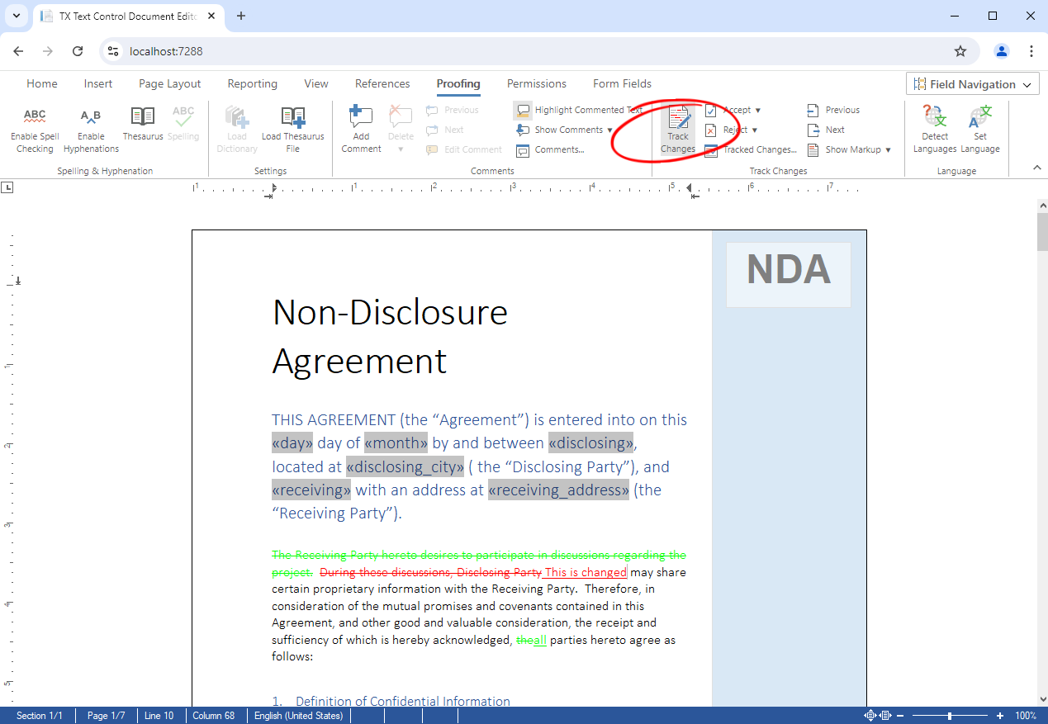Open the Thesaurus tool
The height and width of the screenshot is (724, 1048).
tap(143, 124)
